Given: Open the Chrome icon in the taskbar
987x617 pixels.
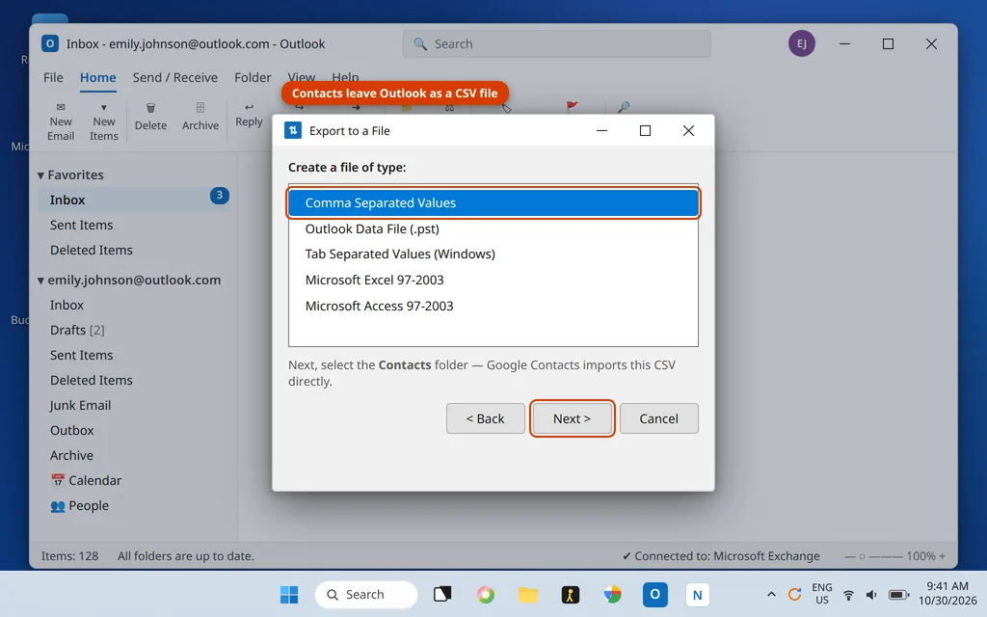Looking at the screenshot, I should tap(612, 594).
